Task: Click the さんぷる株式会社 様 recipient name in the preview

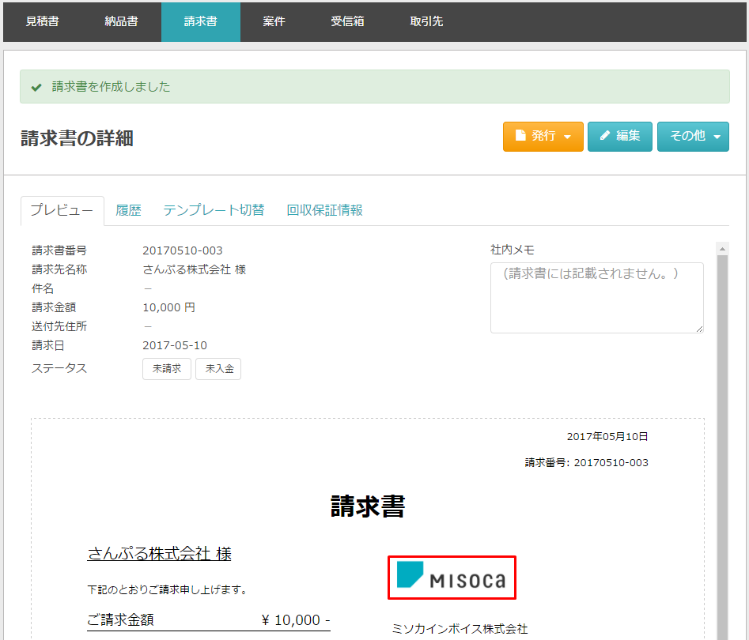Action: pos(159,554)
